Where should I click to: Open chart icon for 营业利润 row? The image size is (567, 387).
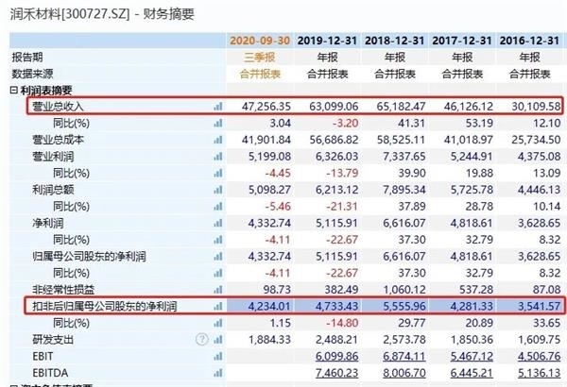[x=218, y=157]
